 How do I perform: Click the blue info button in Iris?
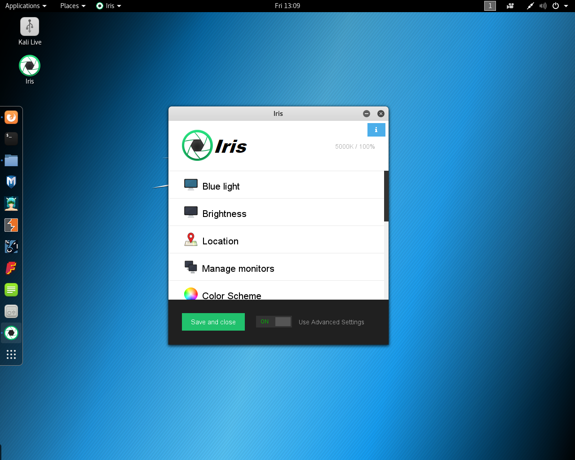click(x=376, y=130)
